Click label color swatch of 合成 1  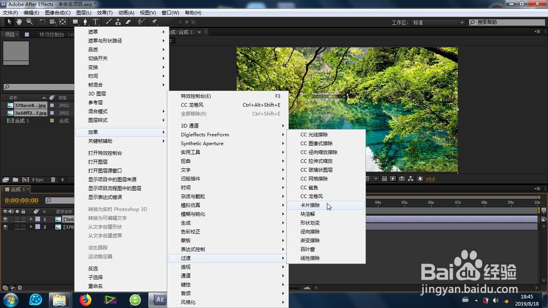tap(52, 121)
